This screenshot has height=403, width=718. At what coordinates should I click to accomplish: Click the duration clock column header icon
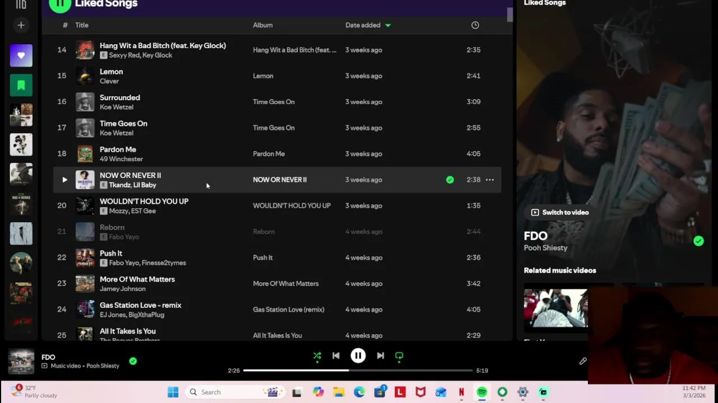tap(475, 25)
